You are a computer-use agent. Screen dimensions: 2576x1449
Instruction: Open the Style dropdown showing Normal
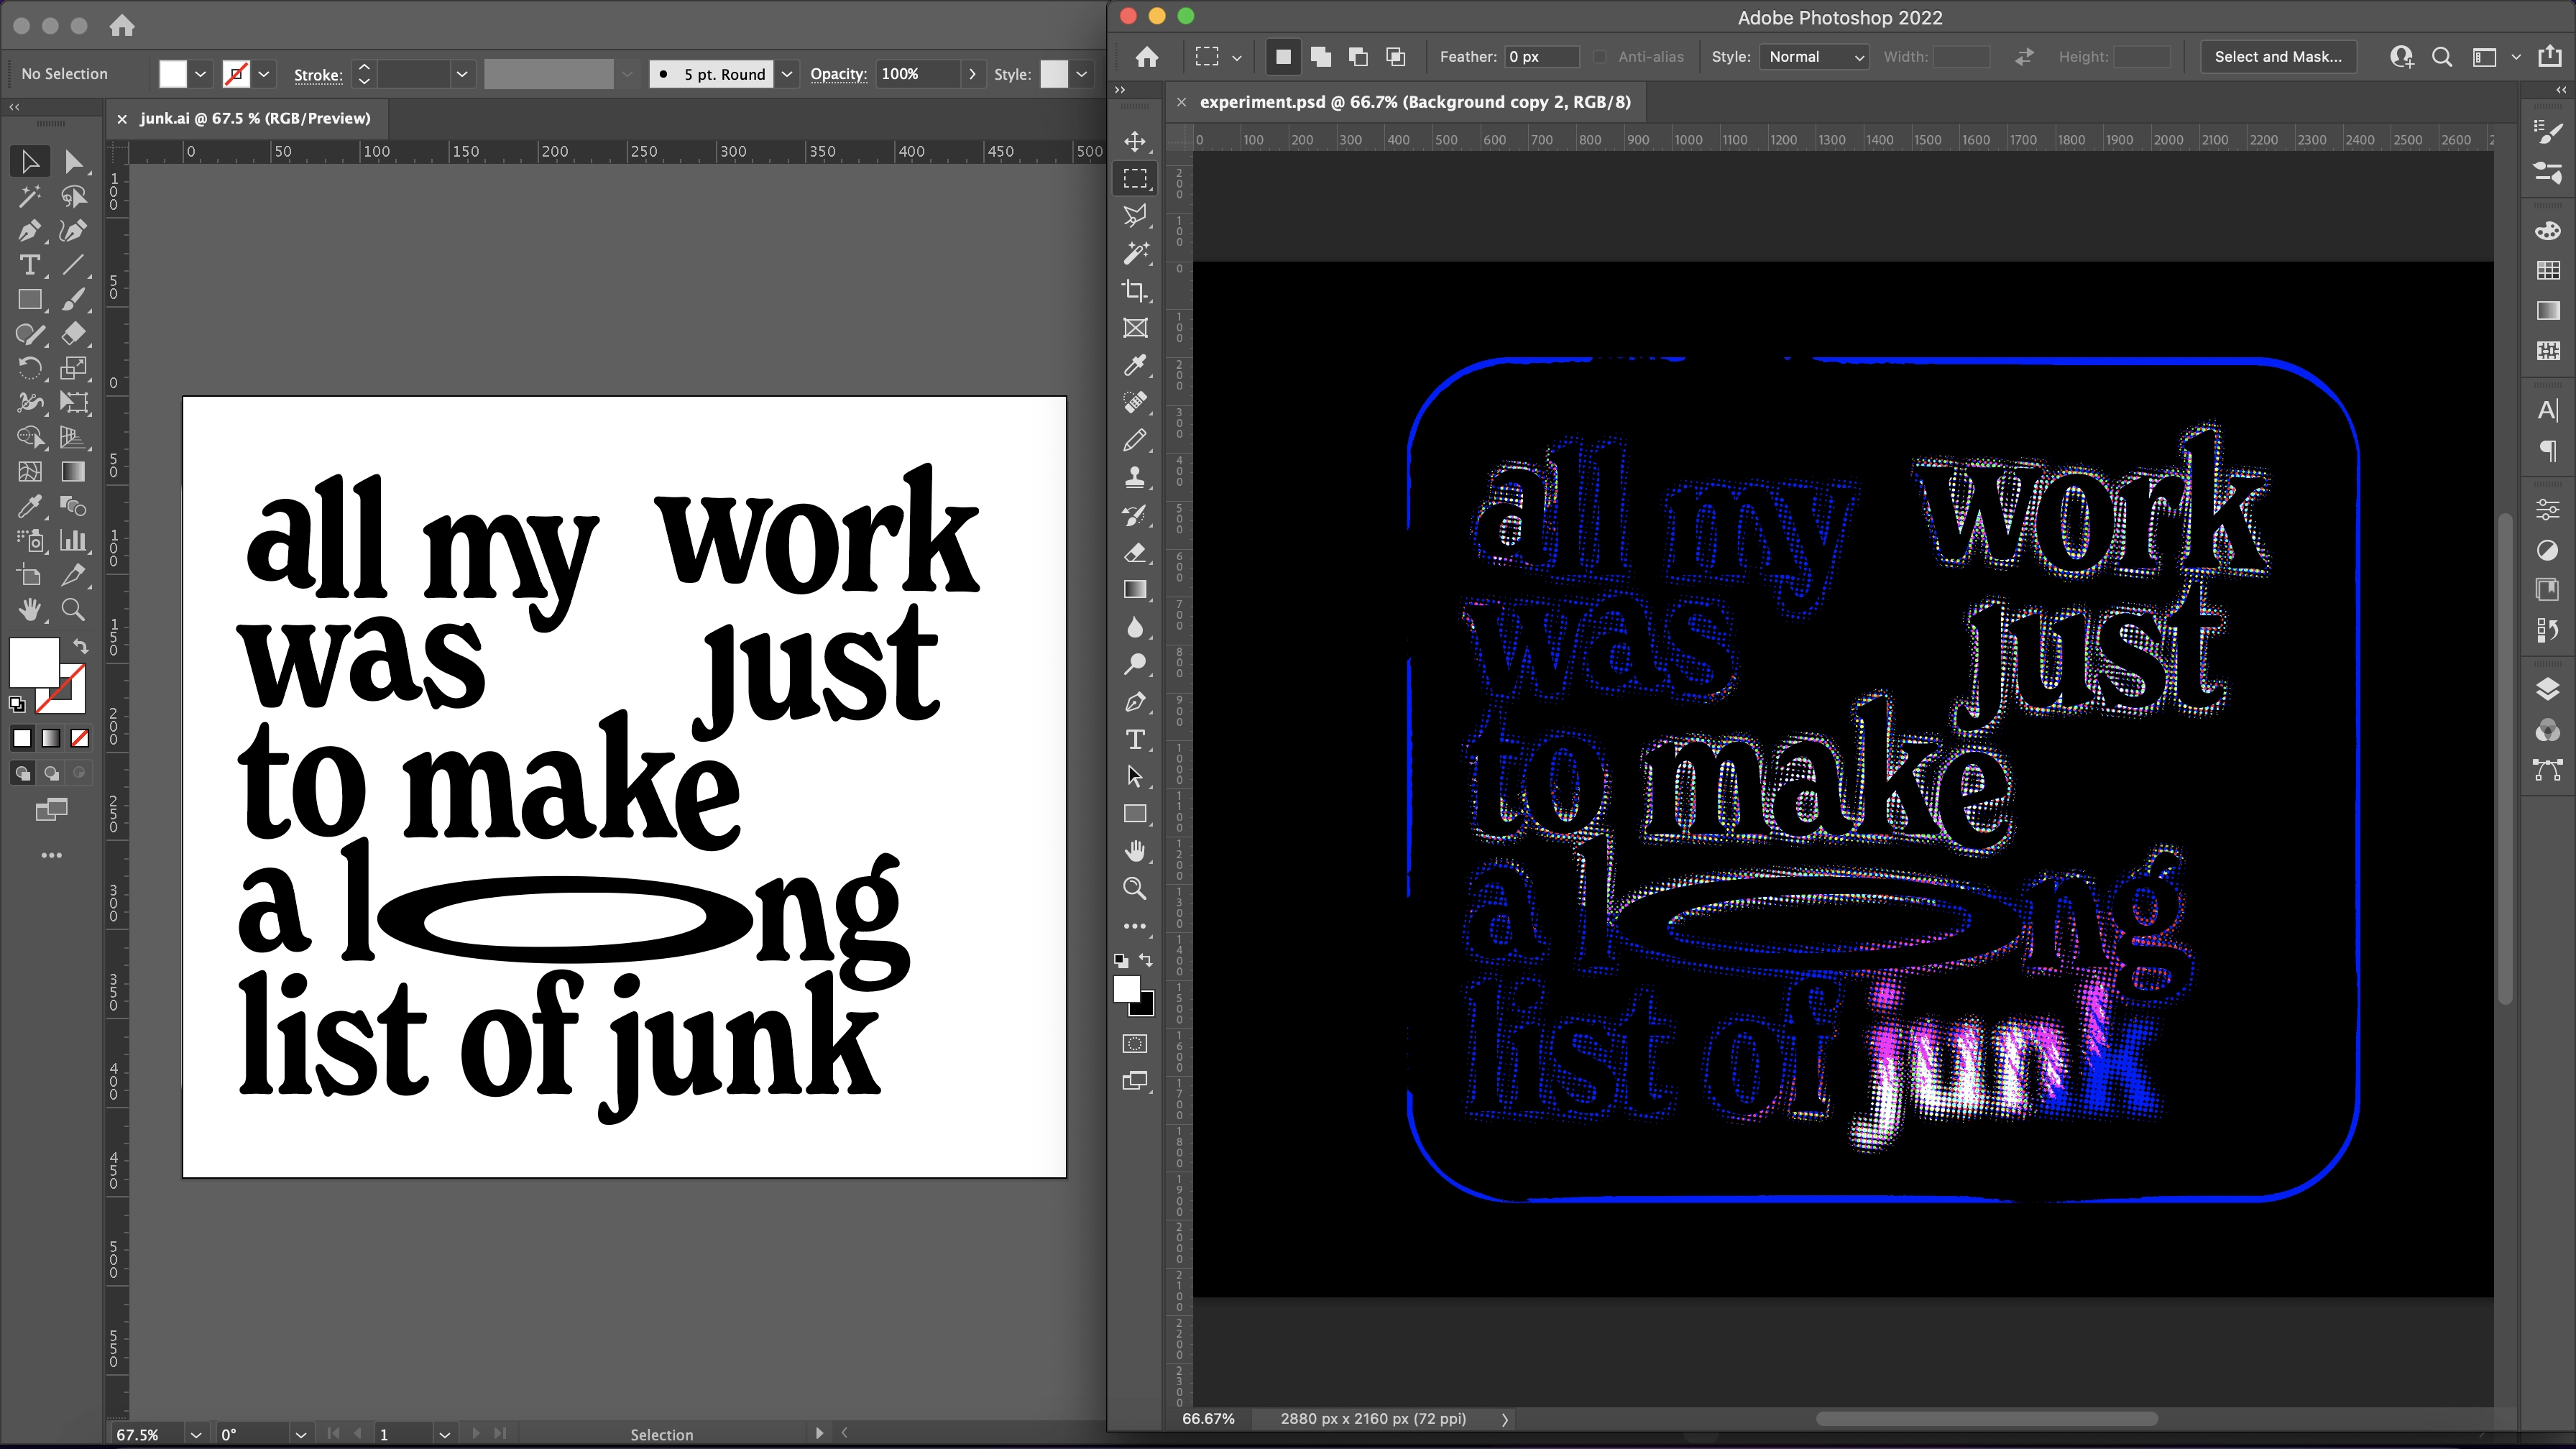pos(1814,57)
